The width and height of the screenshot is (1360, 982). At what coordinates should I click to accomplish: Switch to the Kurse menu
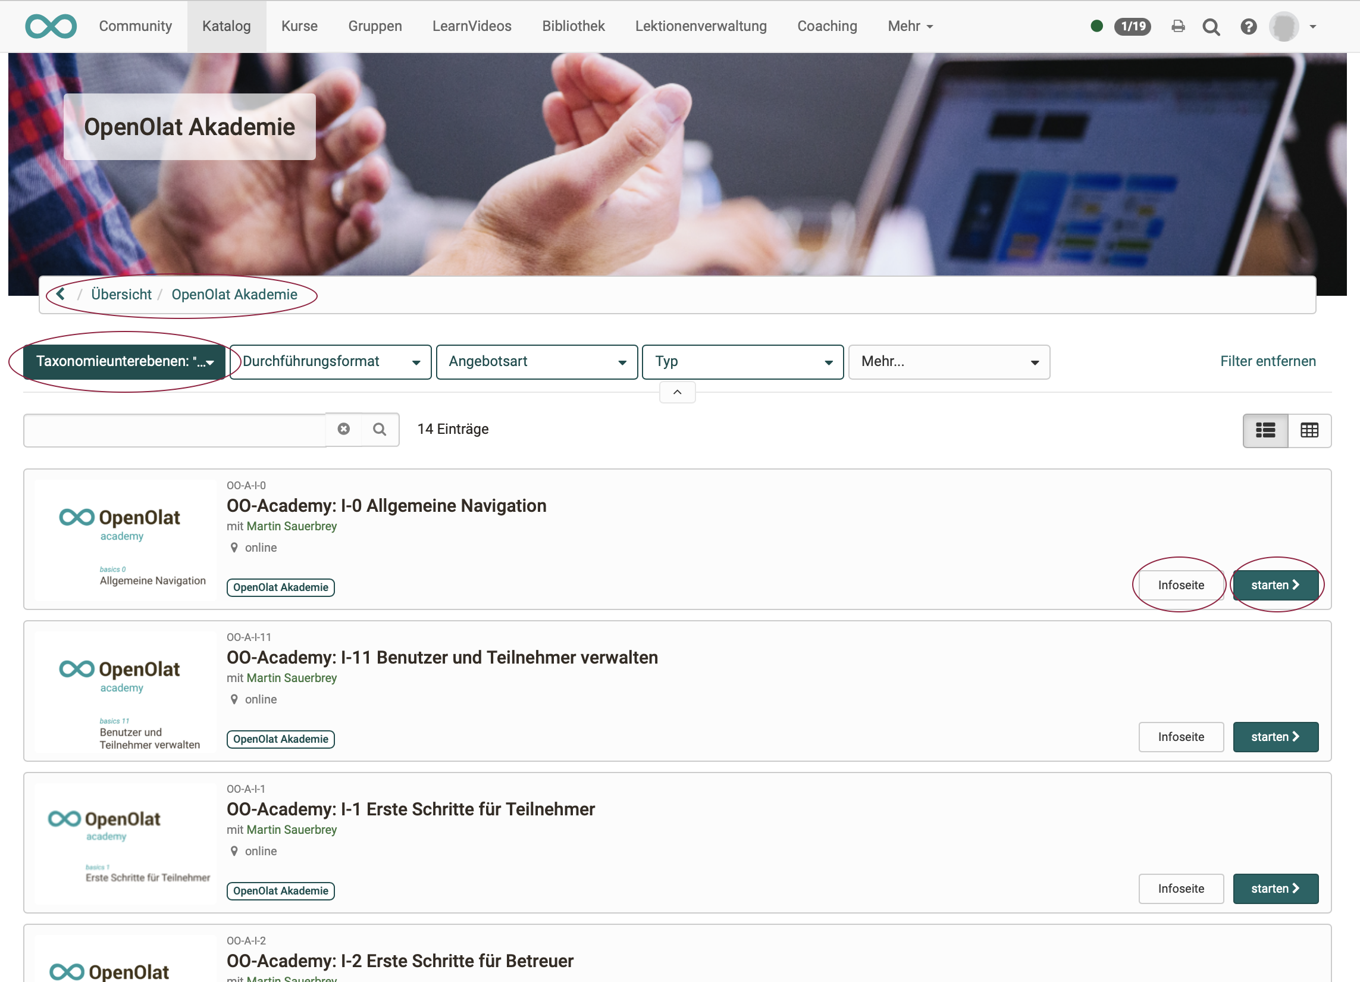pos(299,26)
